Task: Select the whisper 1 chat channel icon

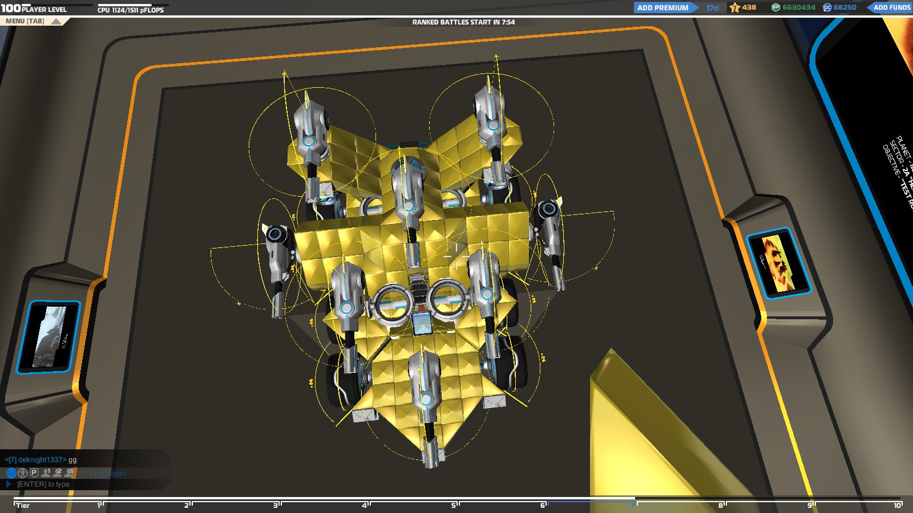Action: coord(46,473)
